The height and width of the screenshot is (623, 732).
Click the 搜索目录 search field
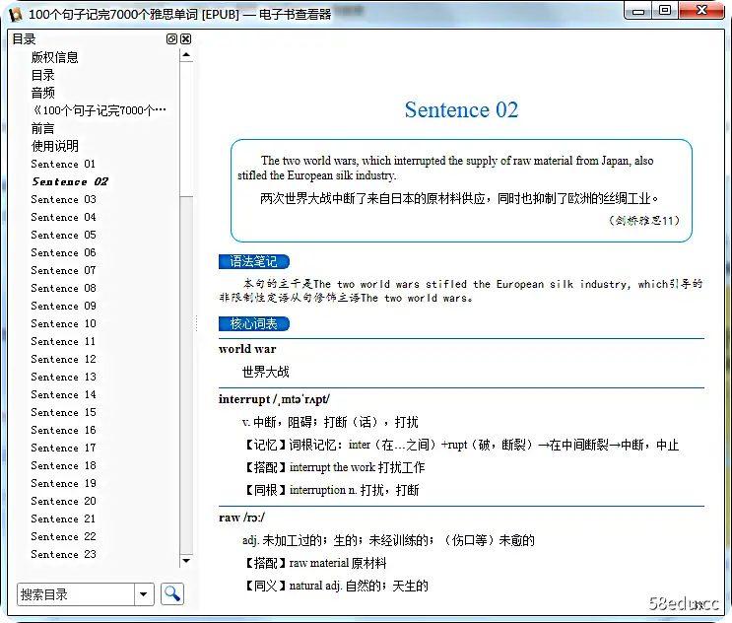[x=76, y=594]
